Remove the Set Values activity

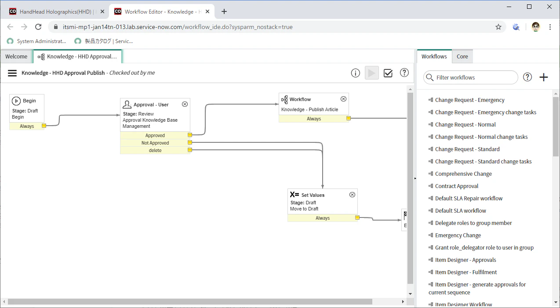(x=352, y=195)
